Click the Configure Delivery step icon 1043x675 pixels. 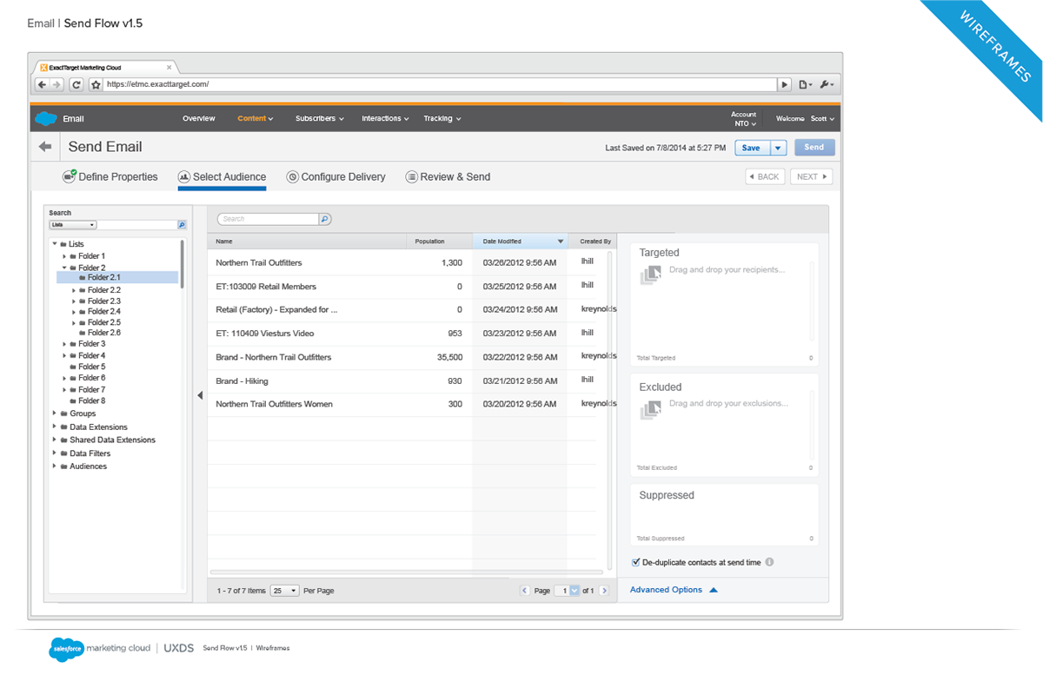coord(293,177)
